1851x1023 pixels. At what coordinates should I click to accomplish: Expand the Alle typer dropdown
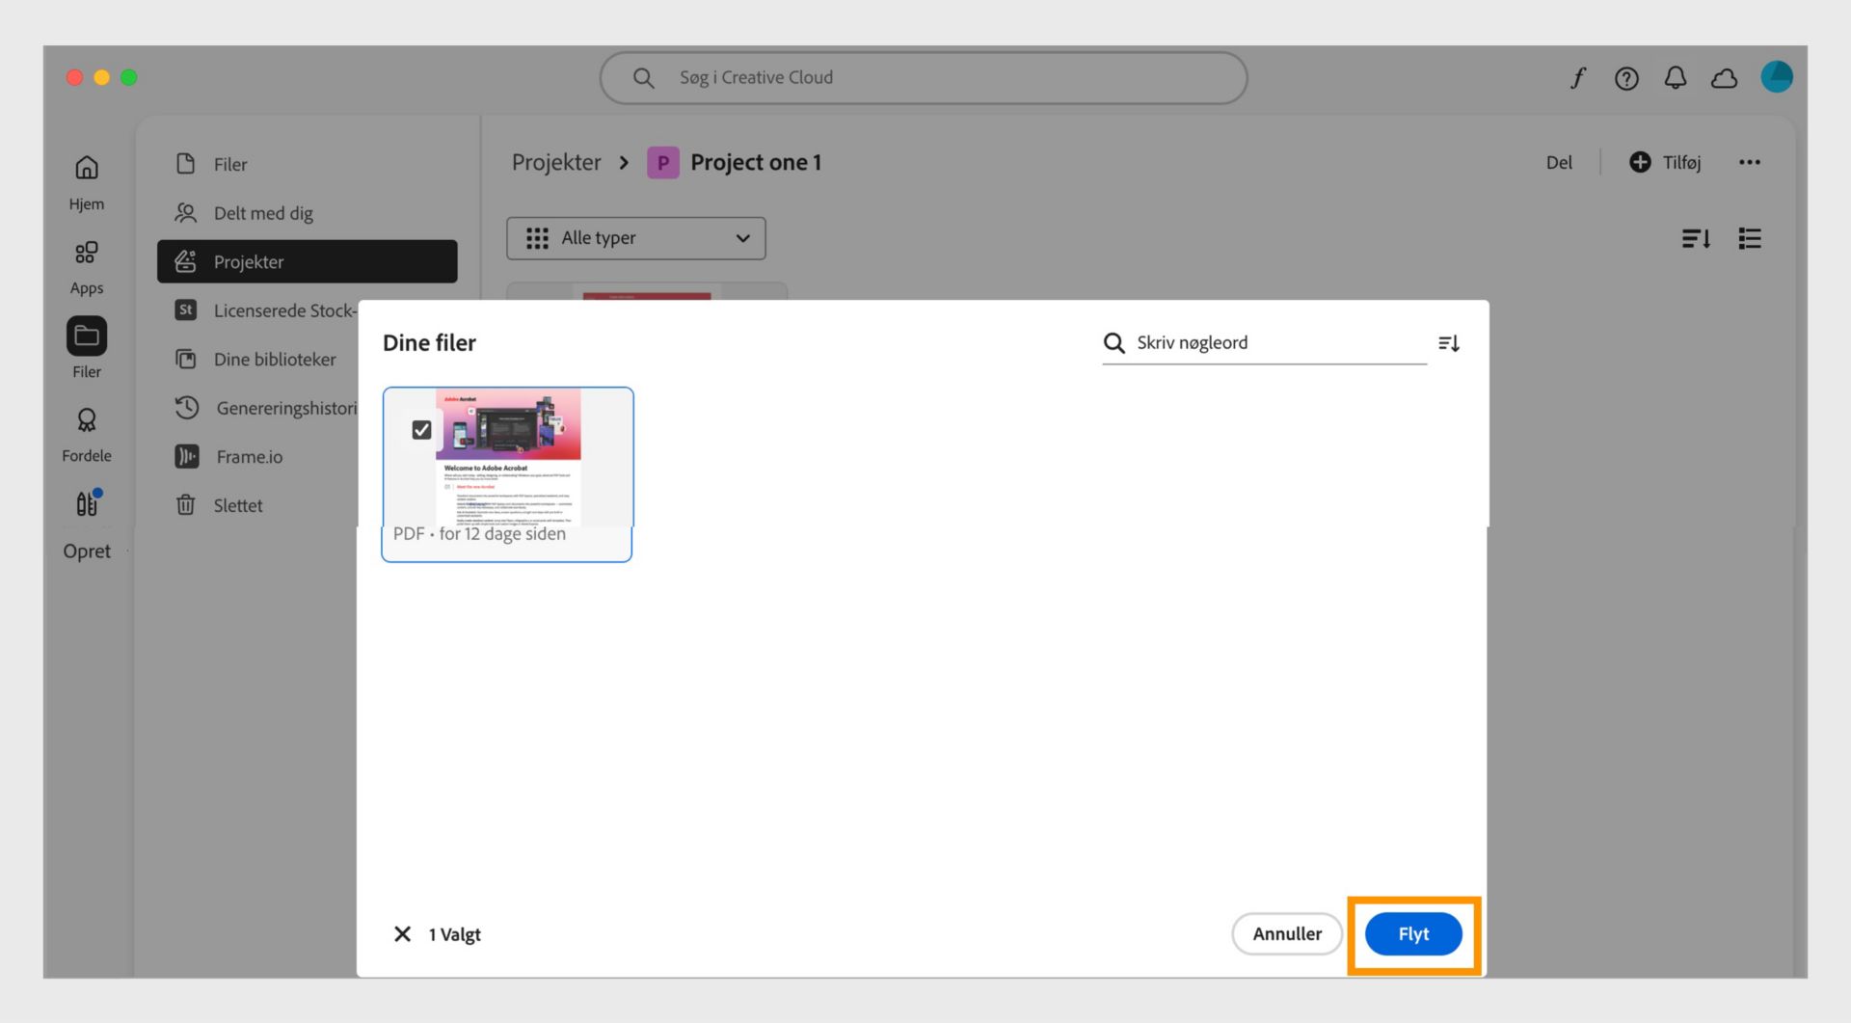tap(636, 238)
